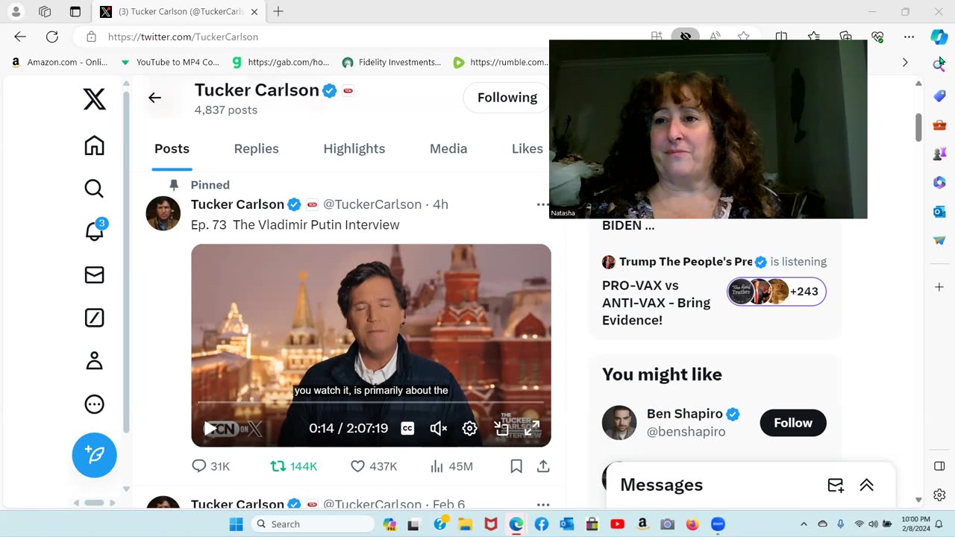Open Tucker Carlson avatar on pinned post
The width and height of the screenshot is (955, 537).
coord(163,213)
